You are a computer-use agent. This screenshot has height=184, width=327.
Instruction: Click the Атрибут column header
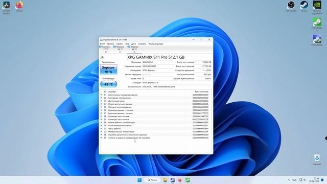112,92
